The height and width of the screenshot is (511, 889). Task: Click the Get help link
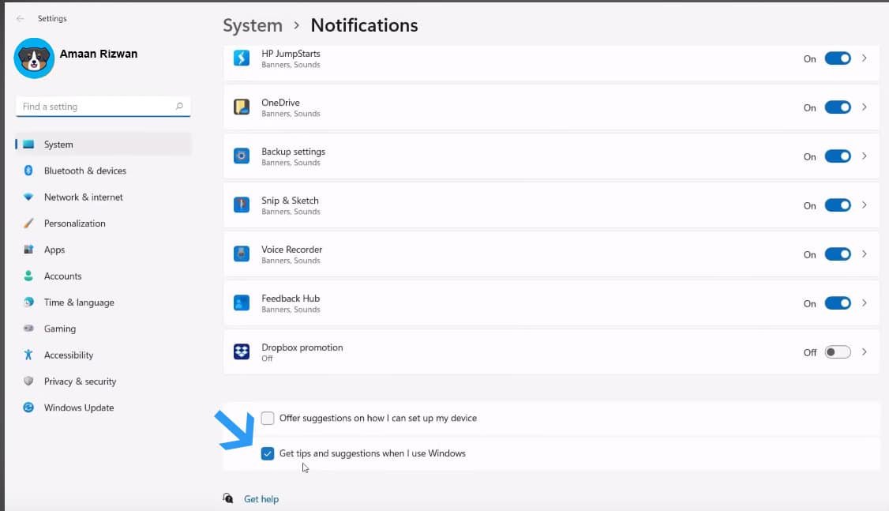click(261, 498)
